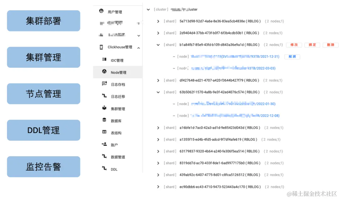Select shard text 63179837-9320-4b64-a240-fe306f5ea514
Viewport: 339px width, 199px height.
pos(212,151)
